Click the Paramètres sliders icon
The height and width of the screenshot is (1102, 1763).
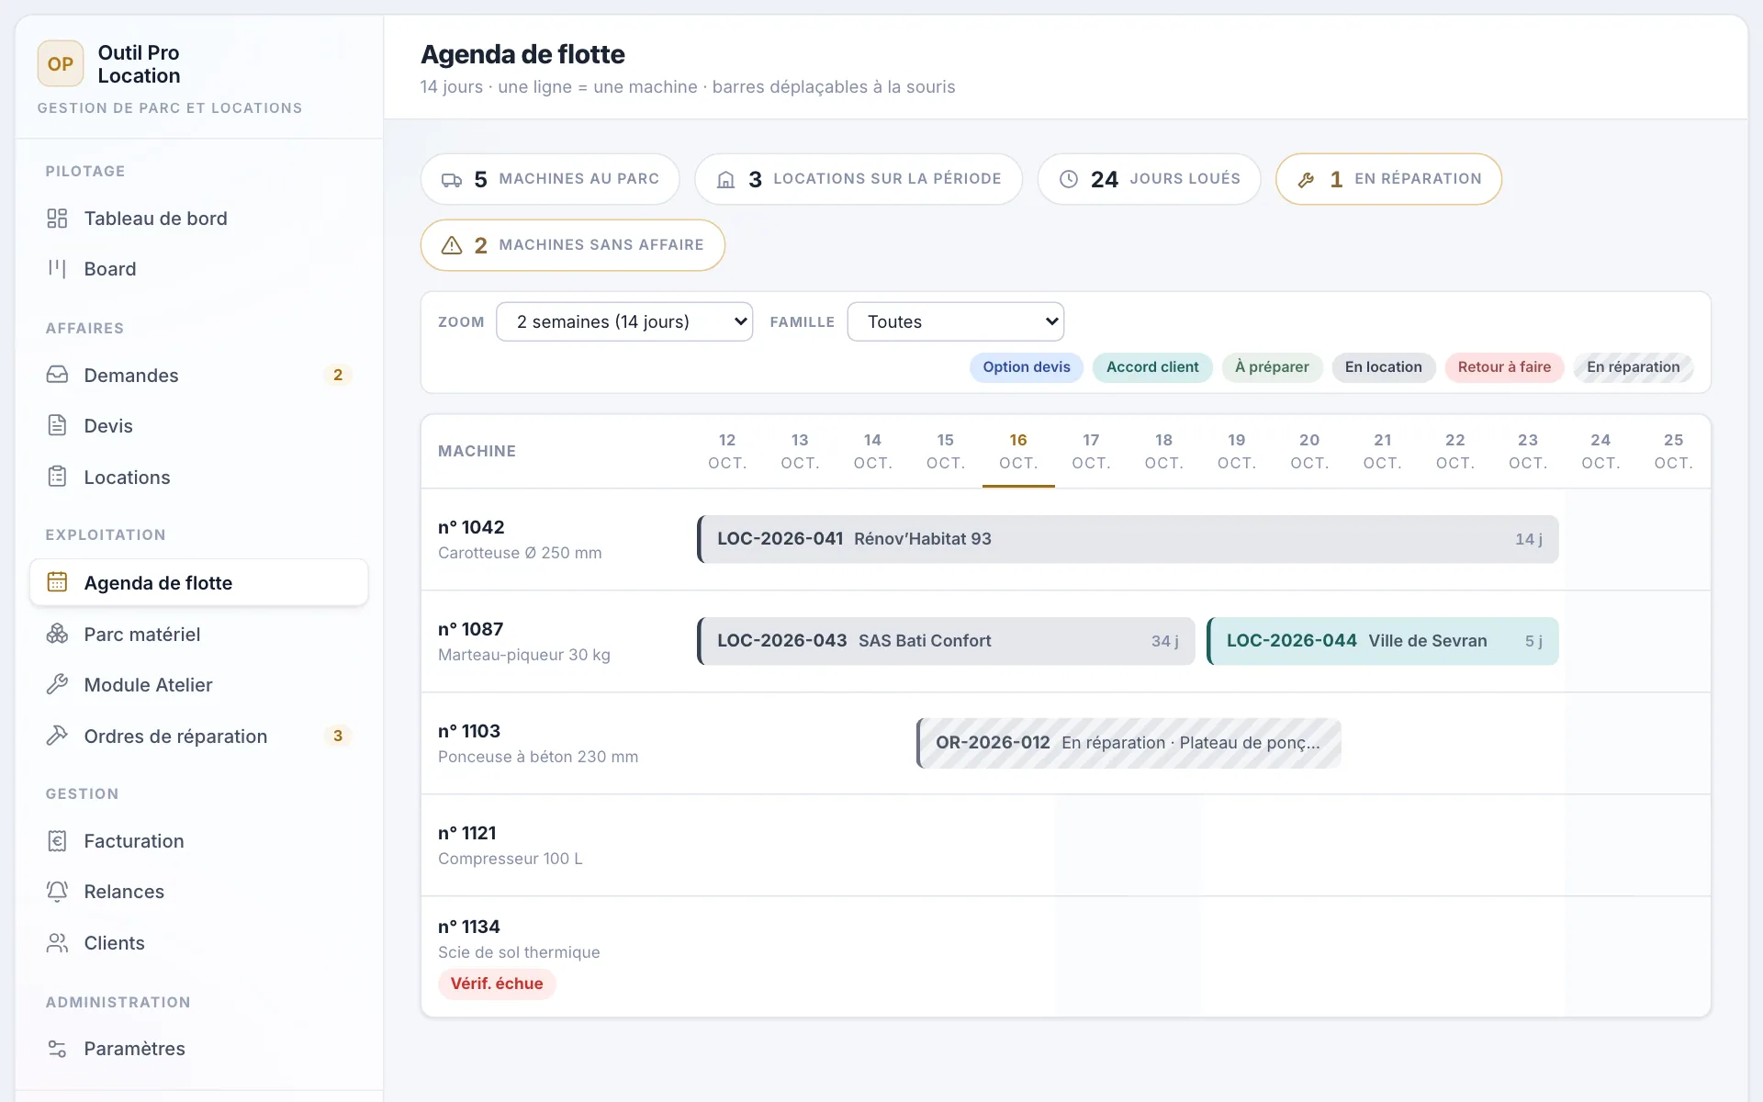(x=57, y=1049)
